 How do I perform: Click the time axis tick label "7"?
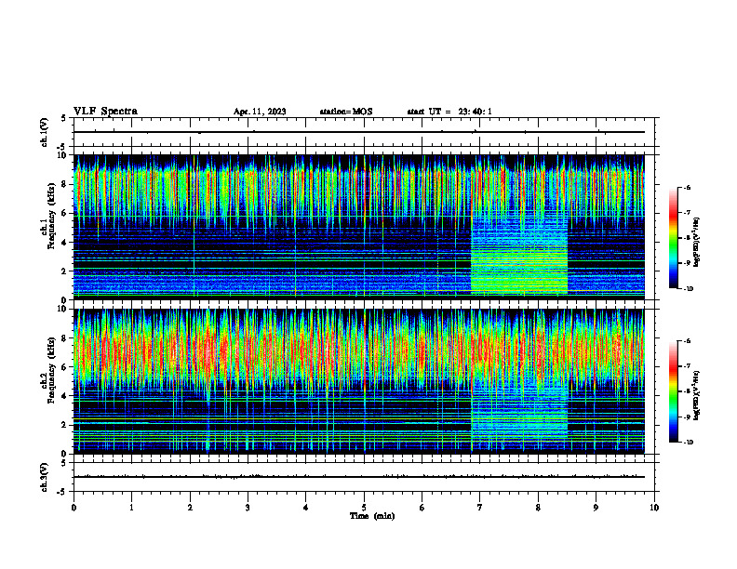click(x=480, y=508)
